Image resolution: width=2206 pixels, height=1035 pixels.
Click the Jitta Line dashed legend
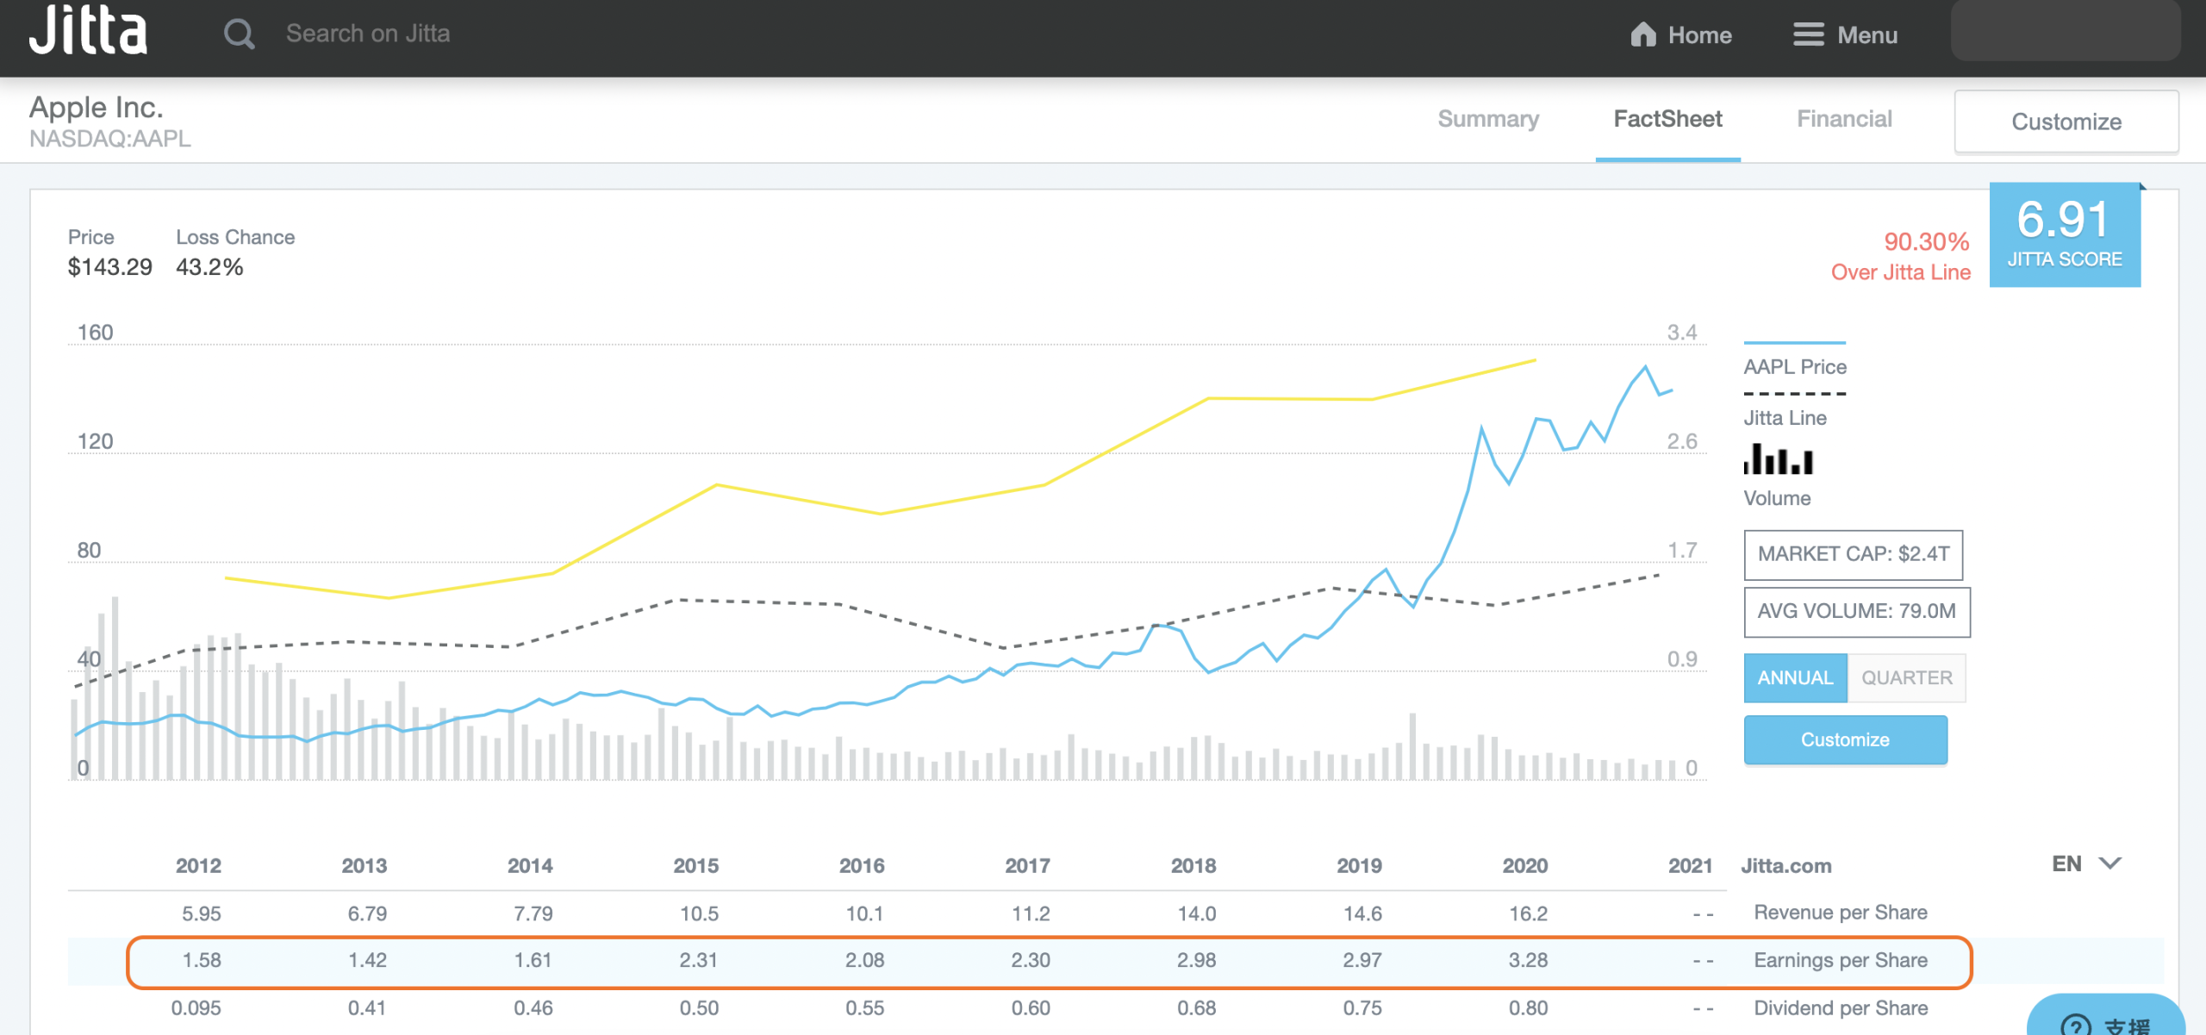pyautogui.click(x=1794, y=394)
